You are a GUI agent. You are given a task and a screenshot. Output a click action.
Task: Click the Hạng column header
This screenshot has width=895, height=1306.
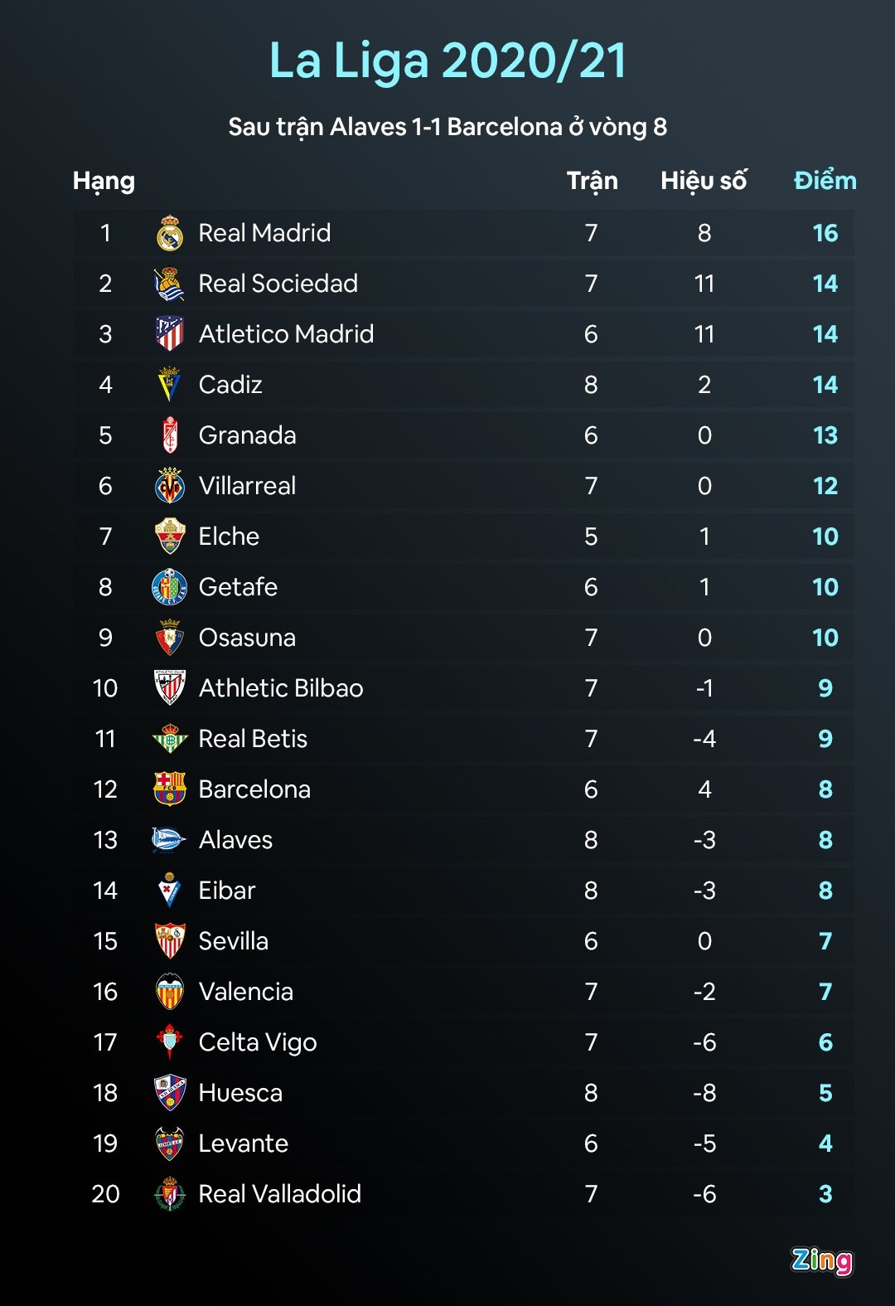coord(104,182)
